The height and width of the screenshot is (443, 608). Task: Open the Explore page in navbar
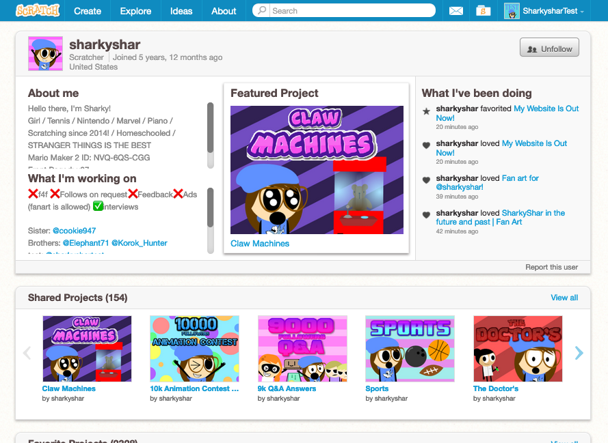[x=135, y=11]
